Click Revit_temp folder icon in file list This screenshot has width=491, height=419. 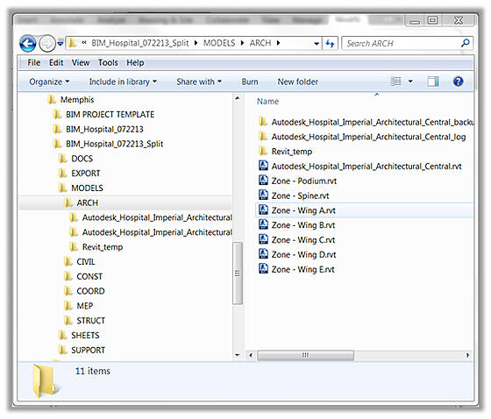click(x=263, y=151)
